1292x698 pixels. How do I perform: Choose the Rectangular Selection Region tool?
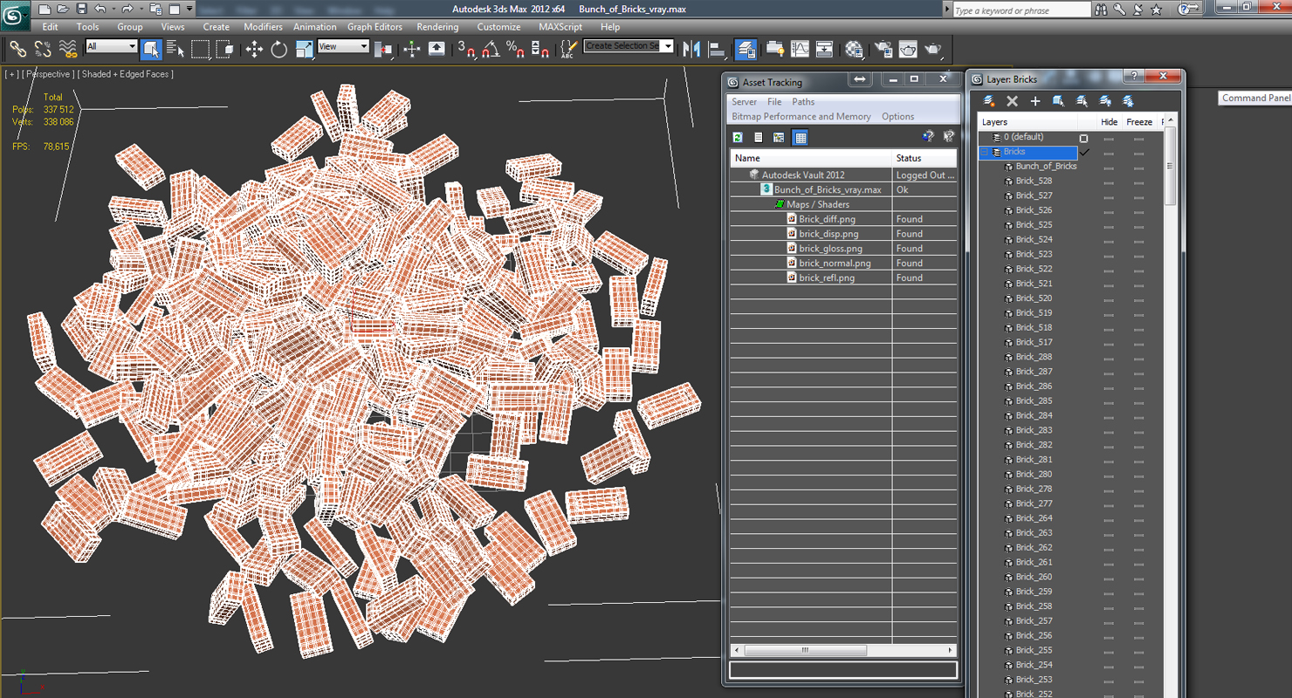tap(201, 49)
